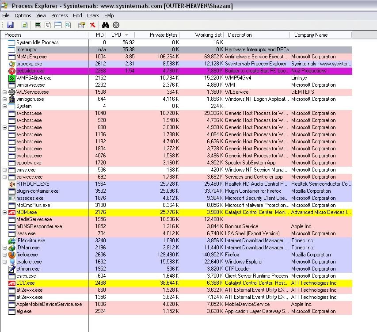
Task: Open the Users menu
Action: point(93,15)
